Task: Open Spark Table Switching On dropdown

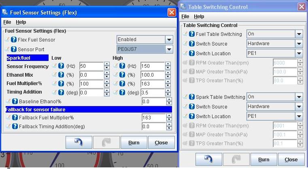Action: coord(299,97)
